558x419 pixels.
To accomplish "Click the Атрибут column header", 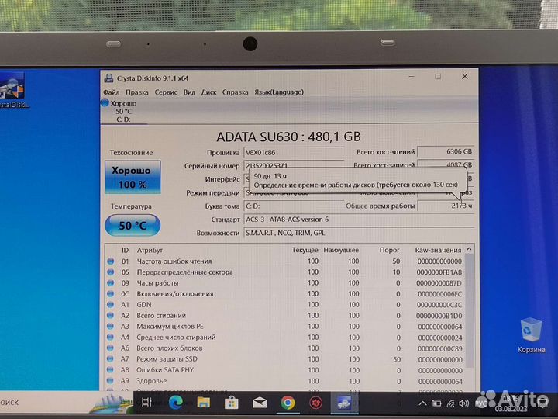I will 150,250.
